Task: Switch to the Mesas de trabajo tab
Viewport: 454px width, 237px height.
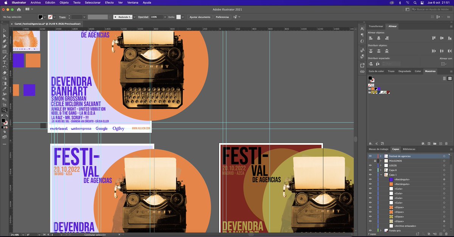Action: tap(379, 149)
